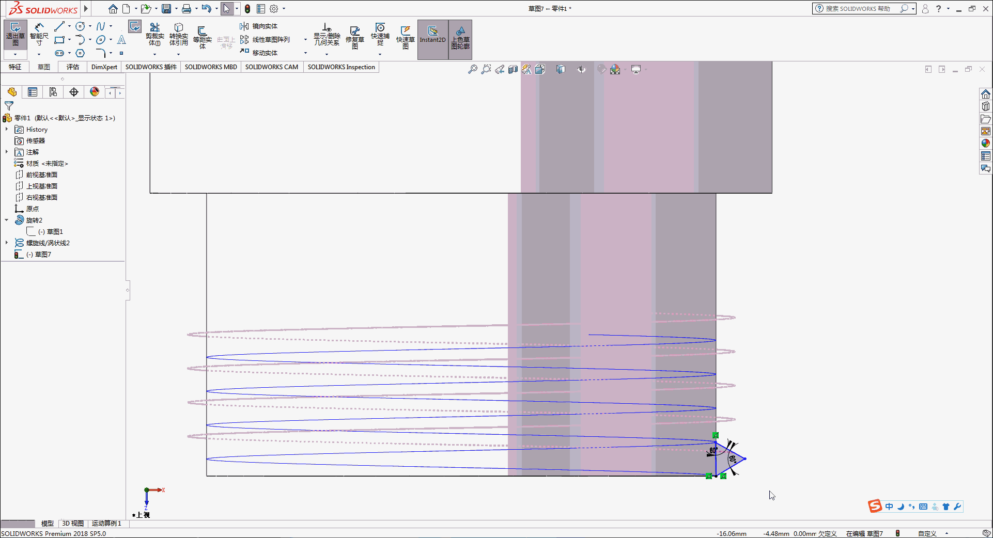
Task: Collapse the 旋转2 feature node
Action: 7,220
